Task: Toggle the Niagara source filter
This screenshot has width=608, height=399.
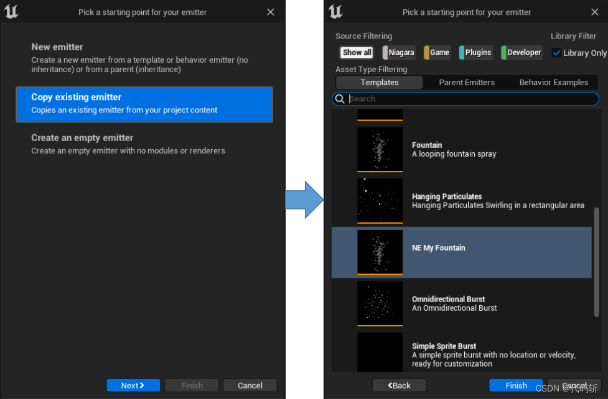Action: coord(399,52)
